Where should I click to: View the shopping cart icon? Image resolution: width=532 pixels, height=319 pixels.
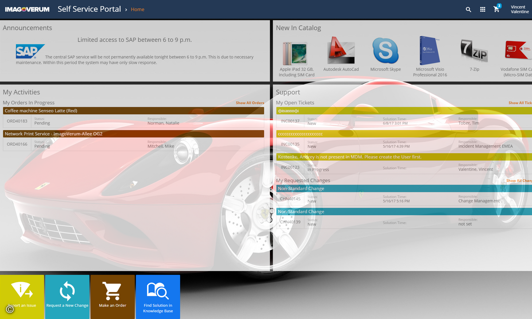click(497, 9)
